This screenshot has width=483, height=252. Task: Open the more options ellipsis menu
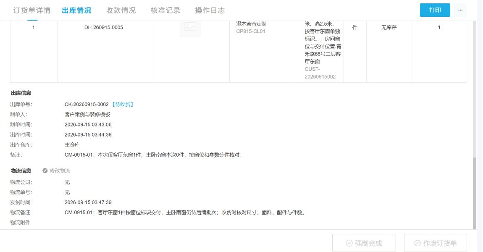pos(460,10)
